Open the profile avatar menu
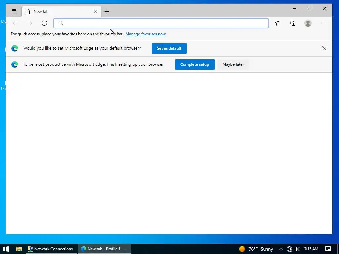This screenshot has height=254, width=339. pyautogui.click(x=308, y=23)
